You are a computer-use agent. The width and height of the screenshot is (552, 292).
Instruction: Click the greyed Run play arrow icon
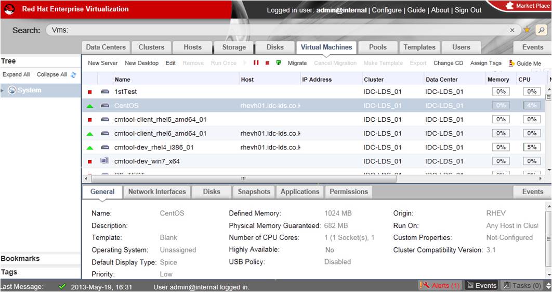click(x=245, y=63)
